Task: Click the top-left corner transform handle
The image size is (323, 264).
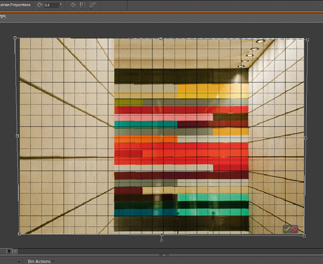Action: pos(15,38)
